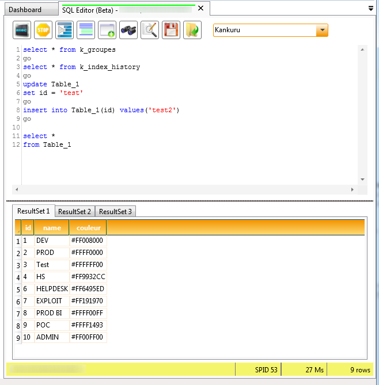379x385 pixels.
Task: Select the HELPDESK name cell
Action: tap(52, 289)
